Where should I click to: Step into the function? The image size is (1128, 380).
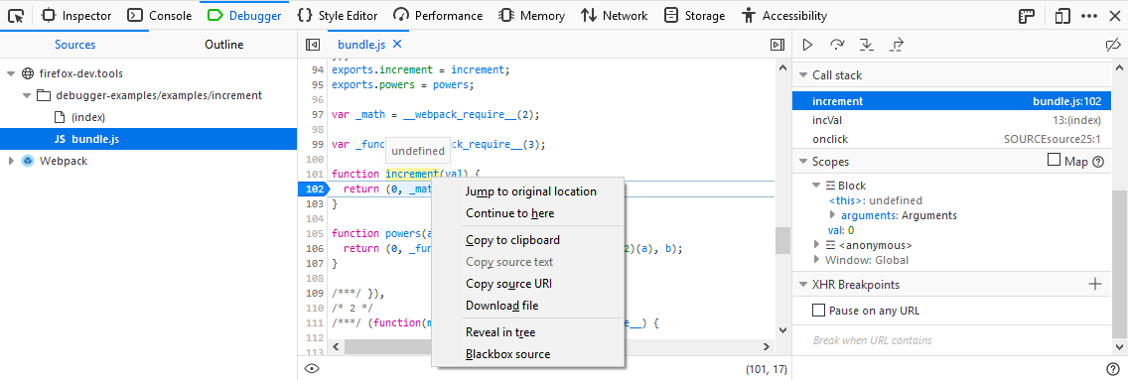point(867,45)
